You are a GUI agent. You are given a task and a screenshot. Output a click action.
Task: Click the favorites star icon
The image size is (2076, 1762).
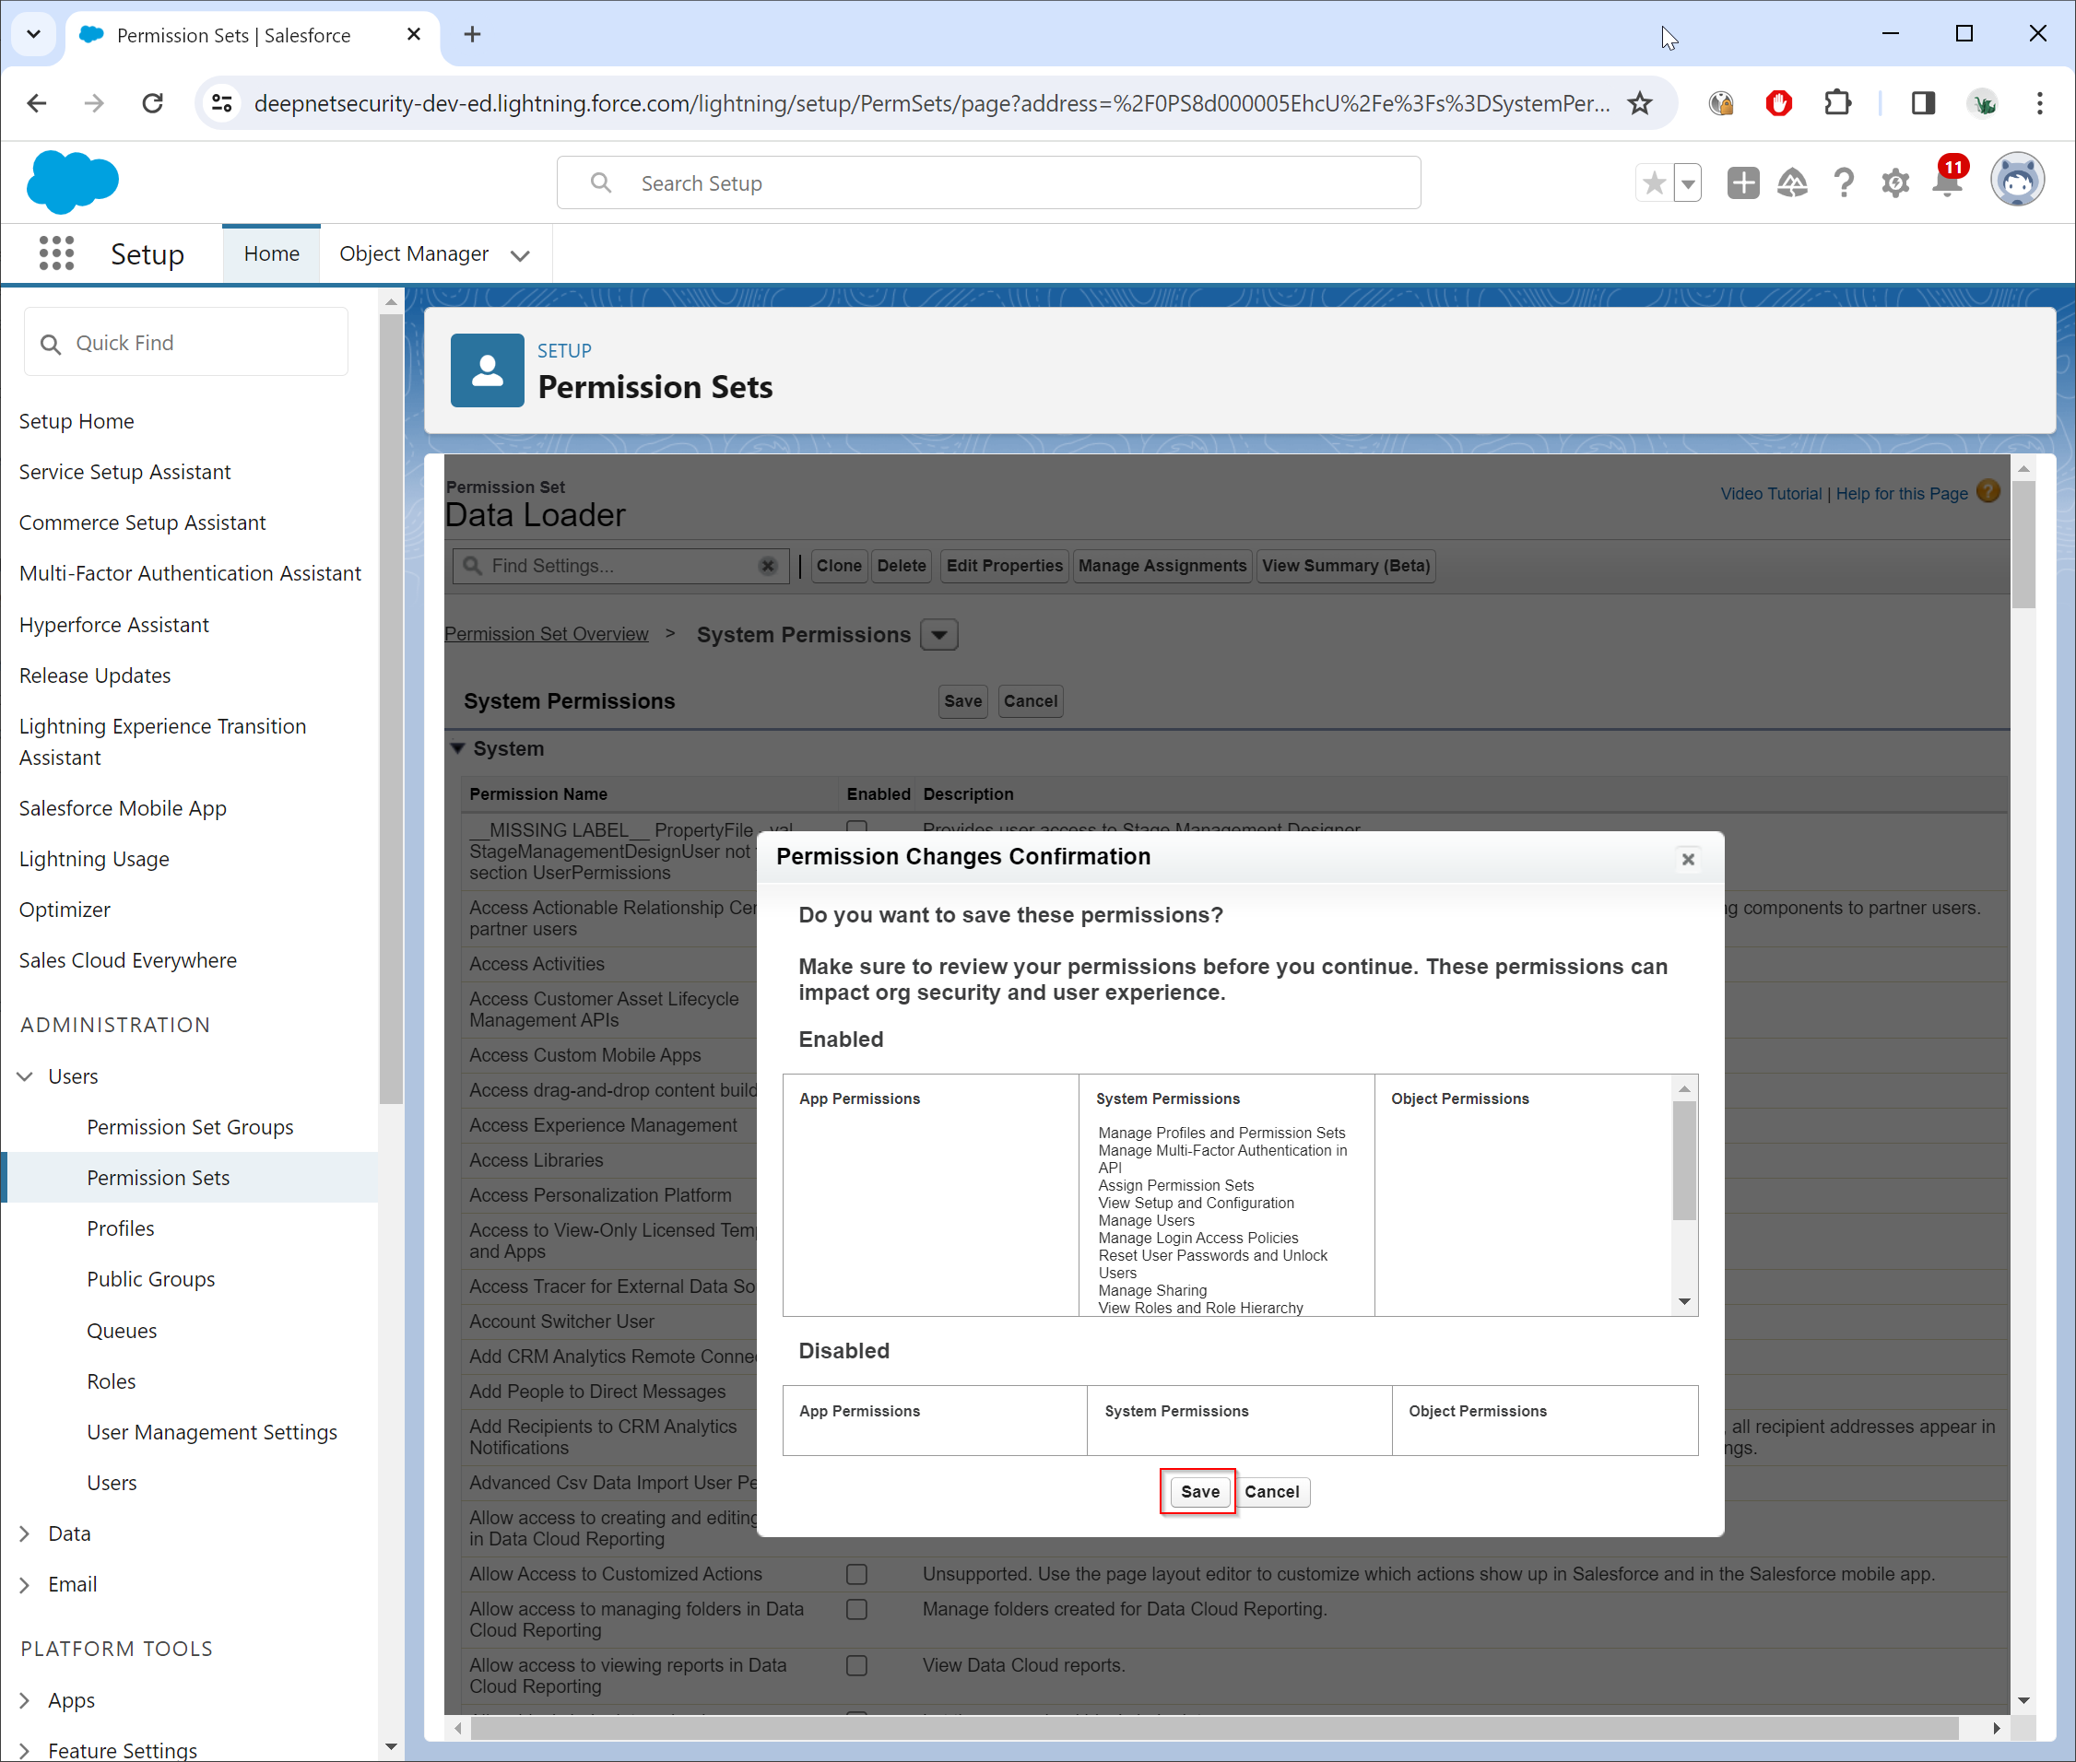pos(1655,182)
